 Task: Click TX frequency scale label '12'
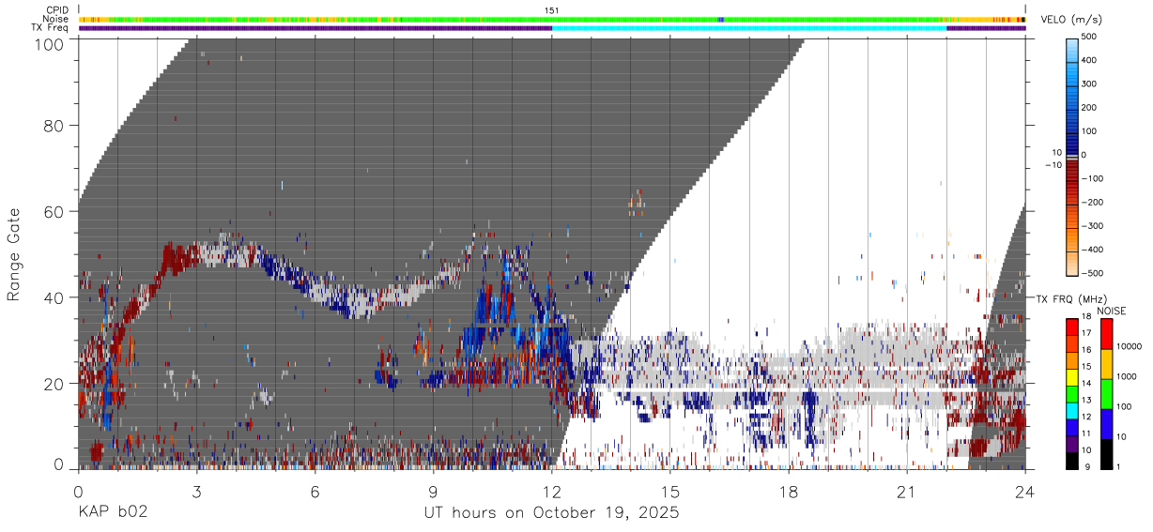pyautogui.click(x=1086, y=417)
